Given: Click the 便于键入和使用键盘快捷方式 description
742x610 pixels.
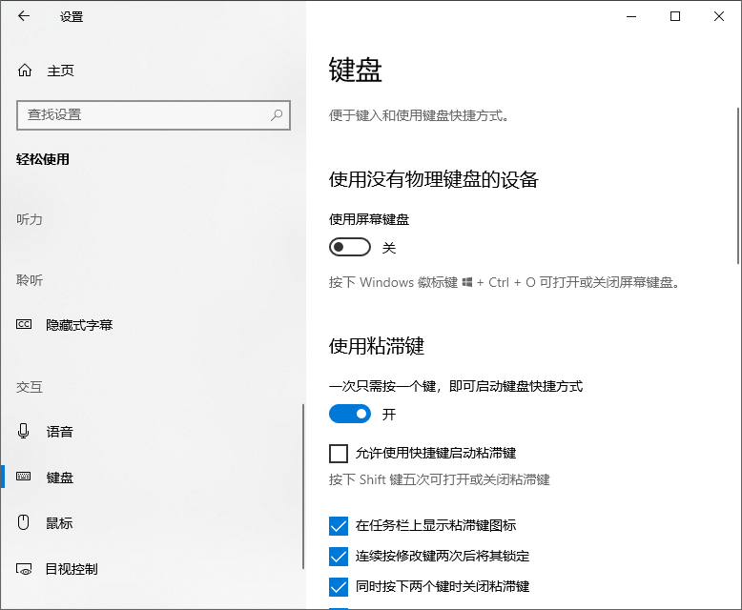Looking at the screenshot, I should [x=419, y=115].
